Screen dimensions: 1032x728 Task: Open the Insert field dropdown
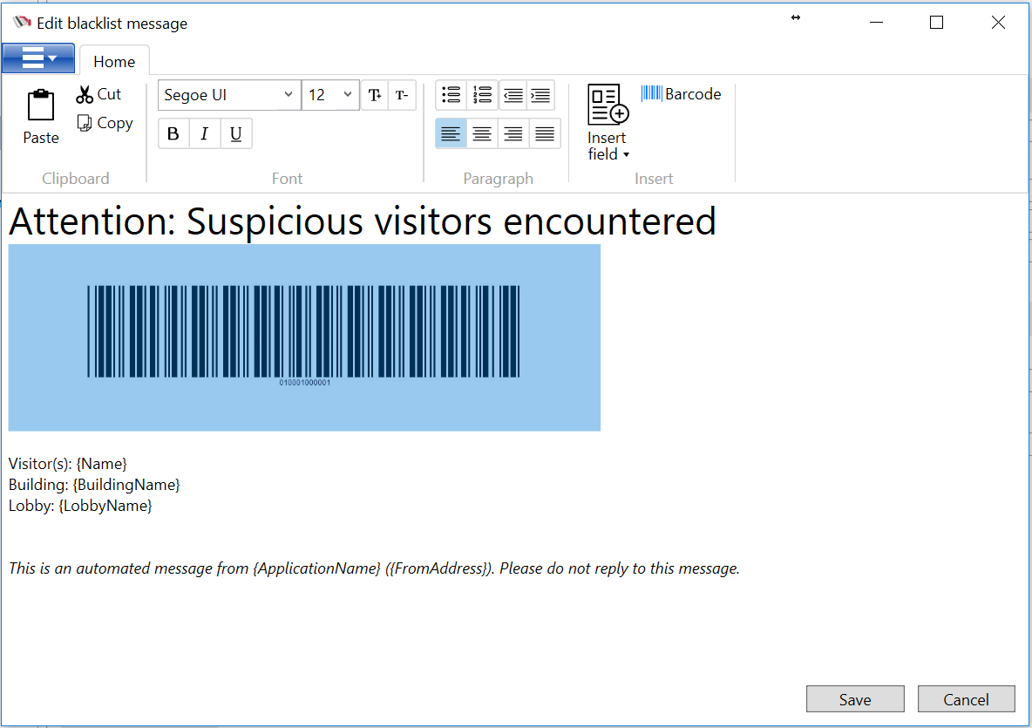pyautogui.click(x=608, y=123)
